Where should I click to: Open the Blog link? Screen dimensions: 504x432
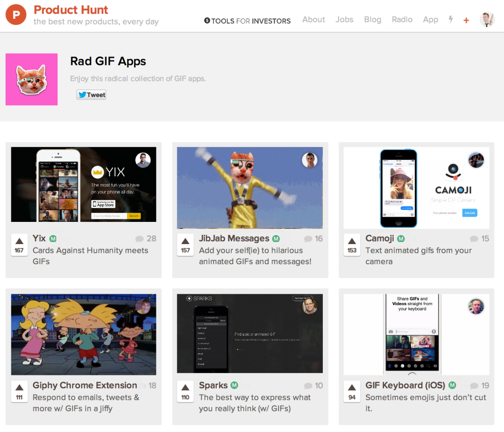373,20
